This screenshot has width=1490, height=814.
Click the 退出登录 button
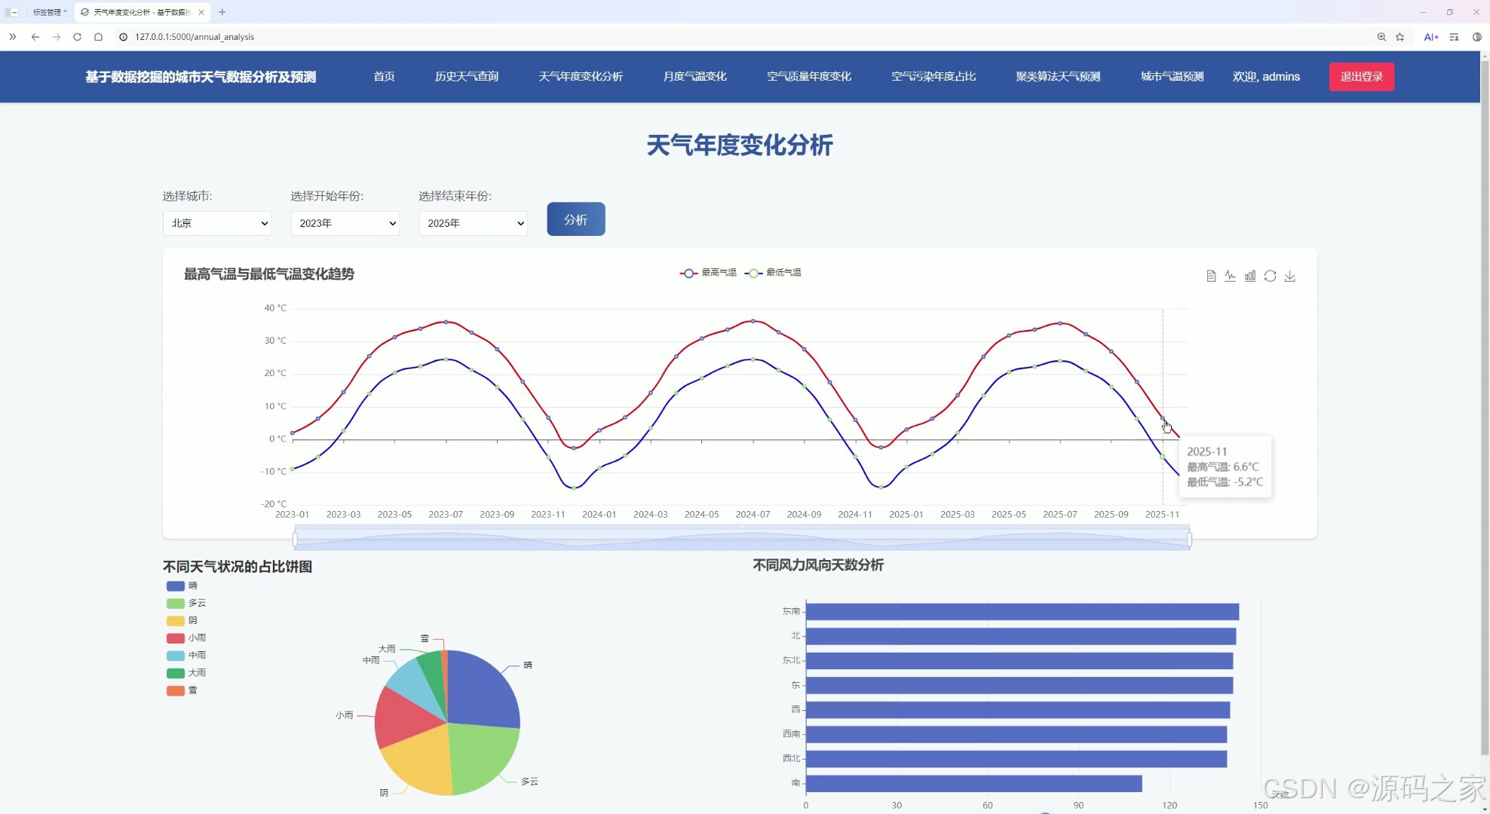tap(1361, 77)
